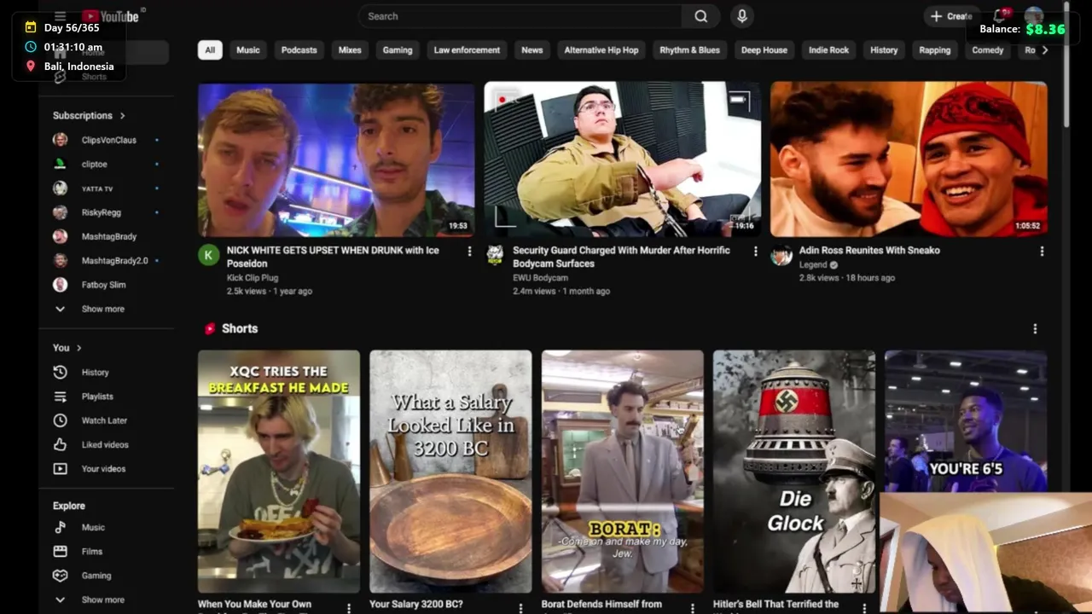The height and width of the screenshot is (614, 1092).
Task: Open the notifications bell
Action: [999, 16]
